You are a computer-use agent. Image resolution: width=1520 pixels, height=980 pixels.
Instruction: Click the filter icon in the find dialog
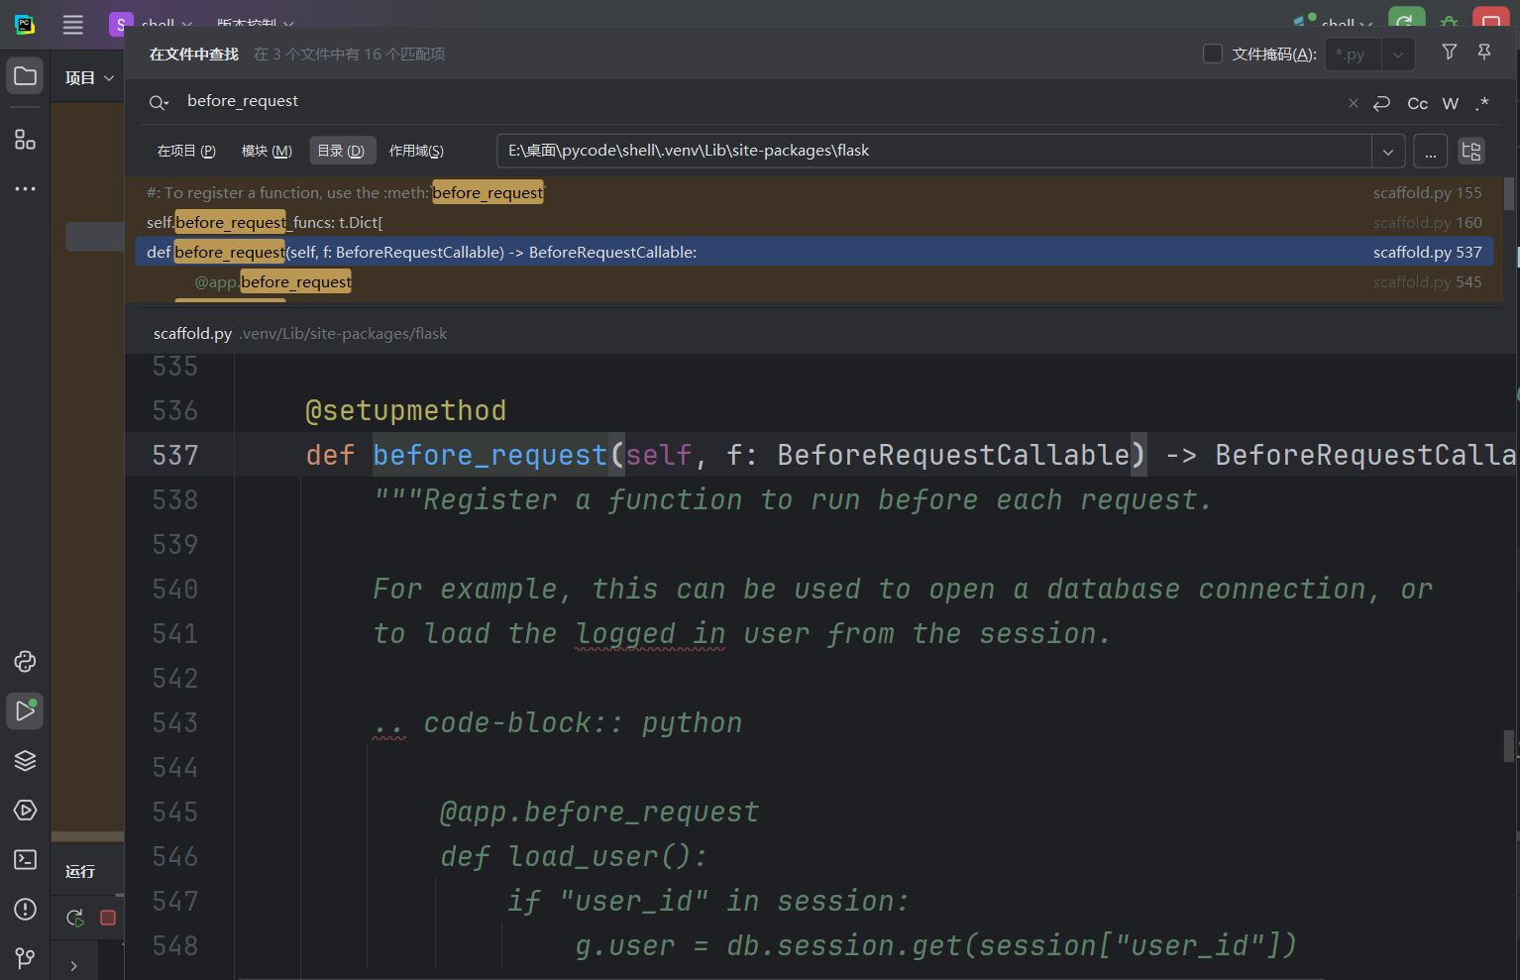pyautogui.click(x=1449, y=53)
